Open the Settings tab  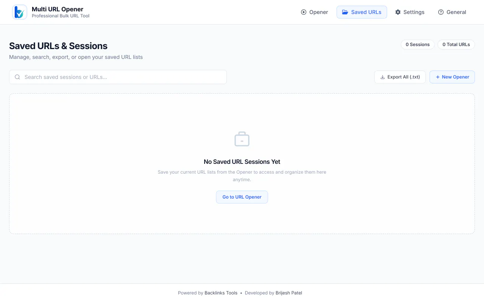410,12
